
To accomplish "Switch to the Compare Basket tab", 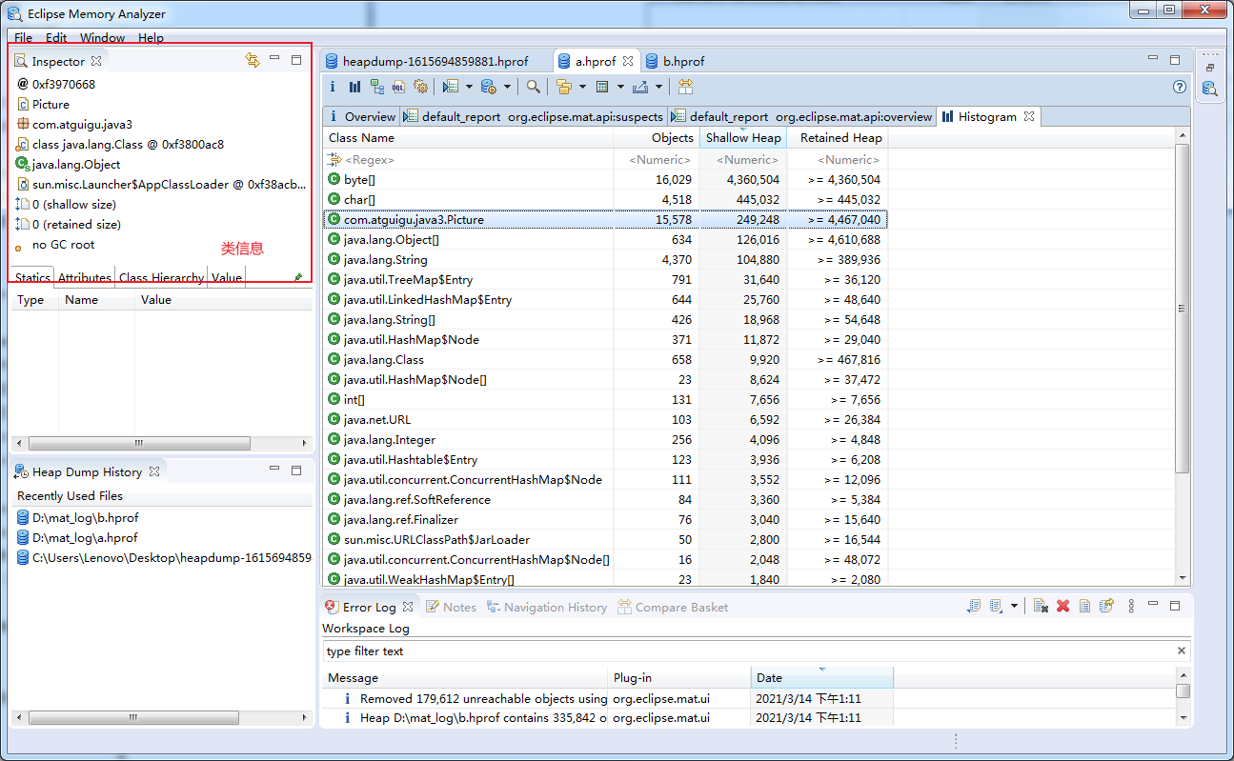I will pyautogui.click(x=673, y=607).
